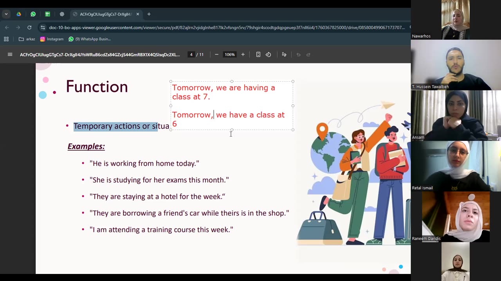The width and height of the screenshot is (501, 281).
Task: Click the "we are having a class" annotation text
Action: [x=223, y=92]
